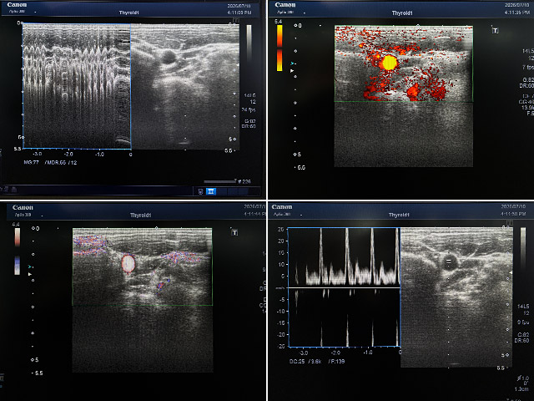Click the 1.3cm measurement value
The width and height of the screenshot is (534, 401).
521,389
